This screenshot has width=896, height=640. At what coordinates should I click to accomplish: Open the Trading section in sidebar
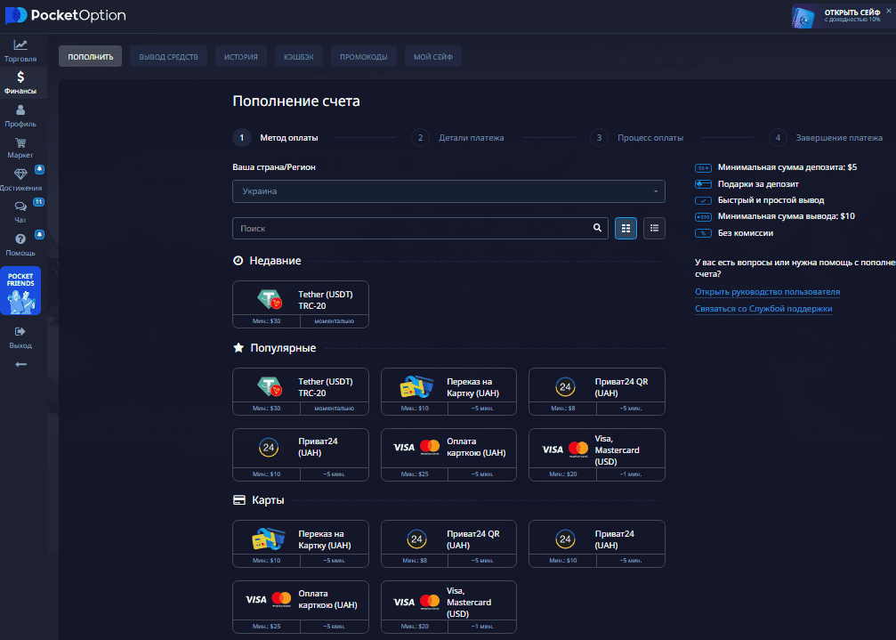pos(20,50)
